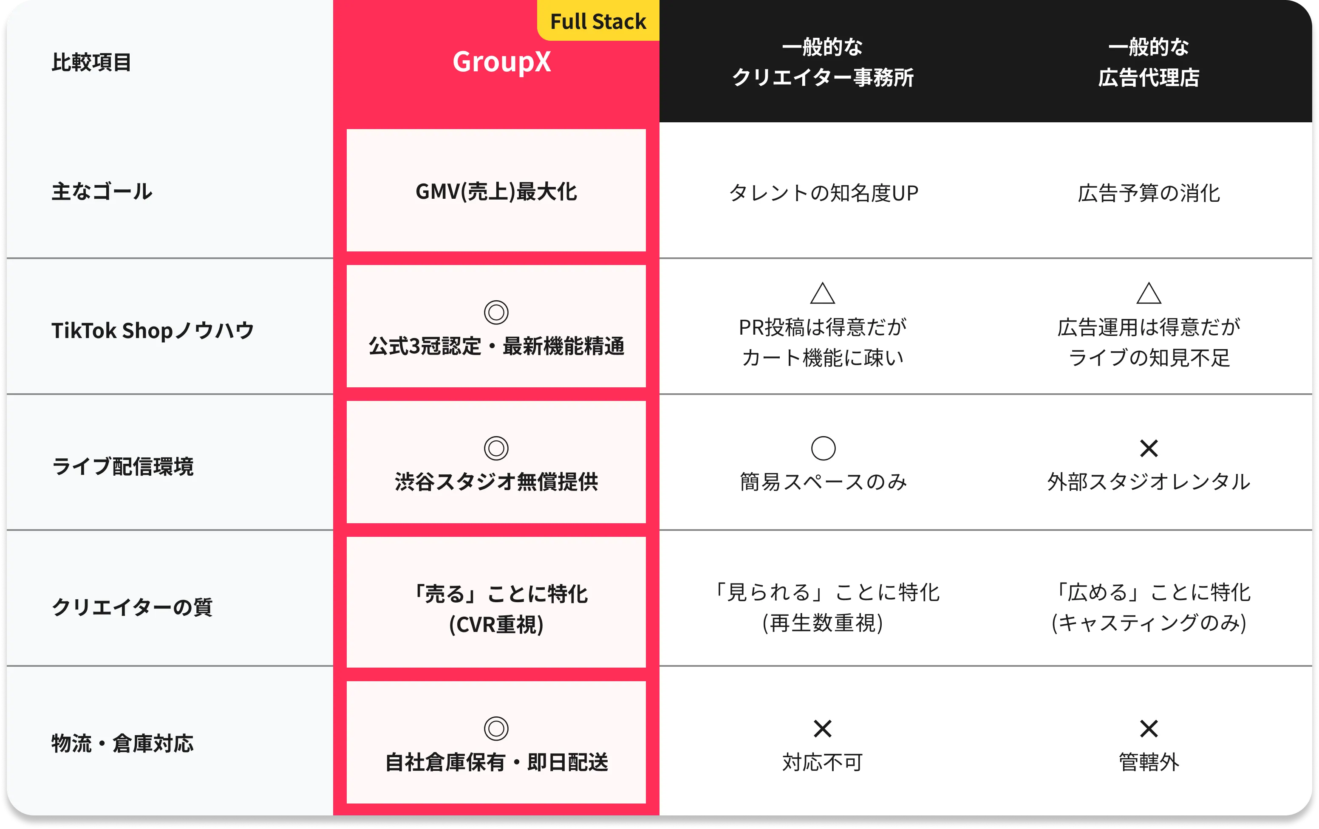This screenshot has width=1319, height=829.
Task: Click the double-circle icon above 渋谷スタジオ無償提供
Action: point(496,448)
